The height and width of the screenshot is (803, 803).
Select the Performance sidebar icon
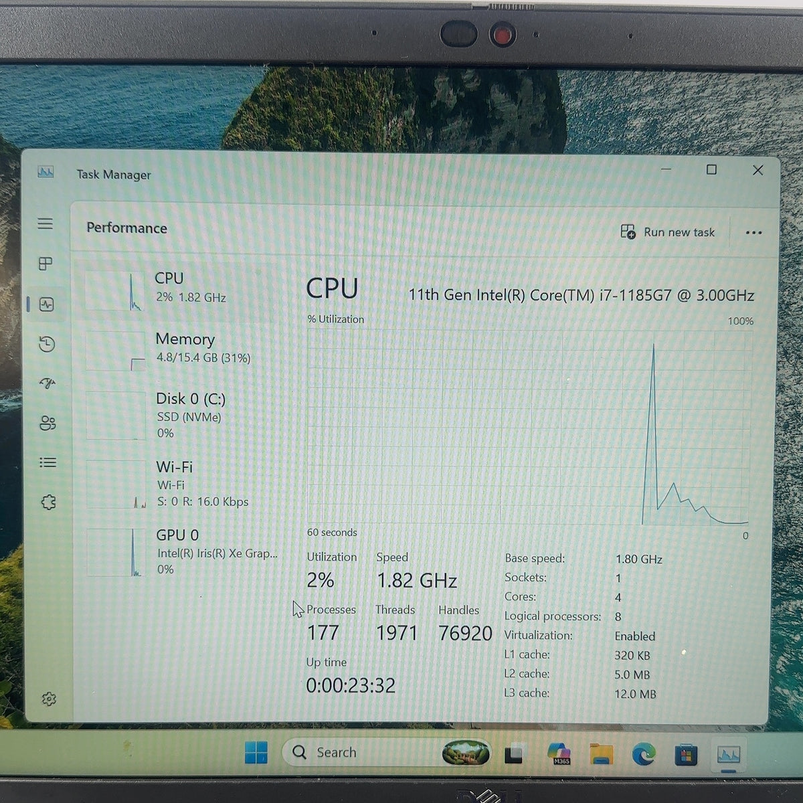(46, 304)
